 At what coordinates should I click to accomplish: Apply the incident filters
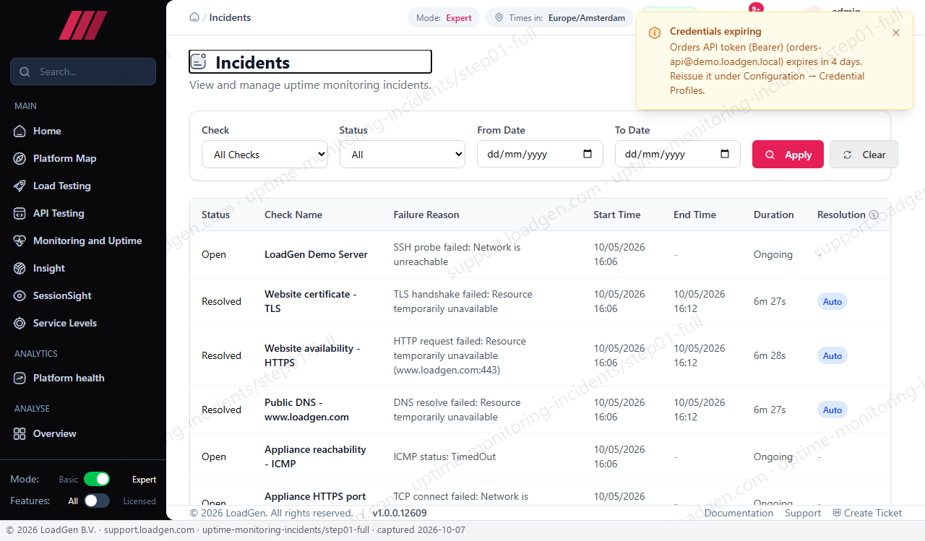coord(788,154)
